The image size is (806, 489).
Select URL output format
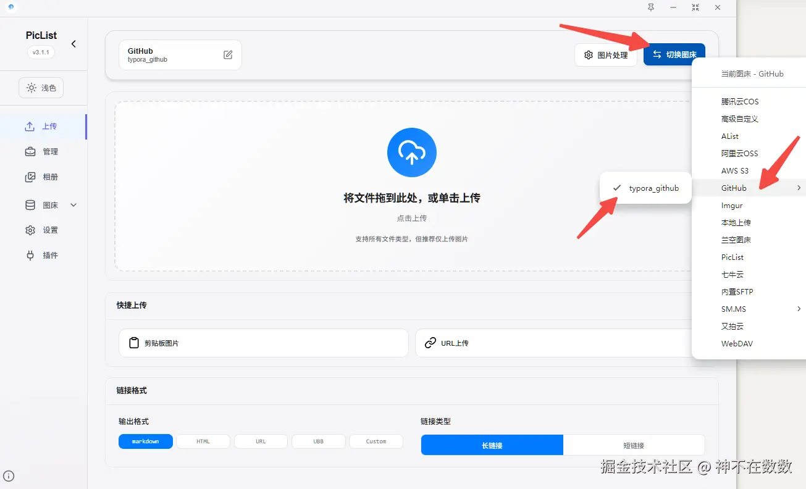point(261,441)
